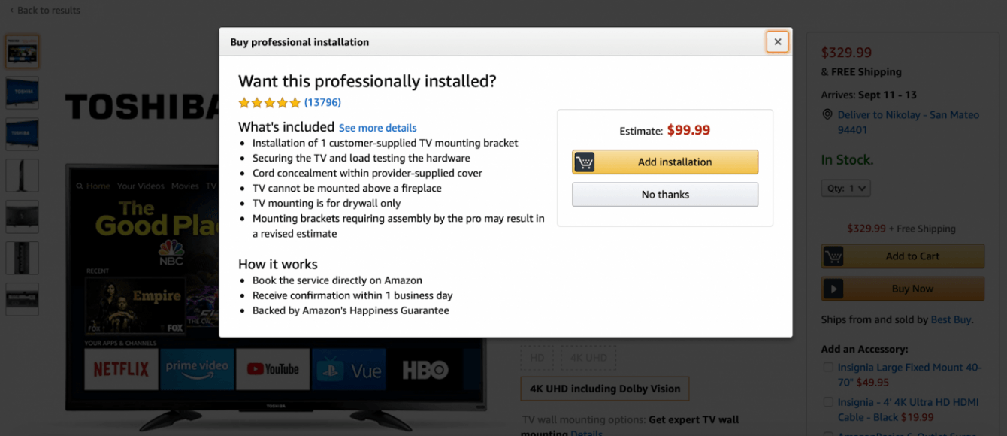Close the professional installation dialog
Viewport: 1007px width, 436px height.
[777, 42]
